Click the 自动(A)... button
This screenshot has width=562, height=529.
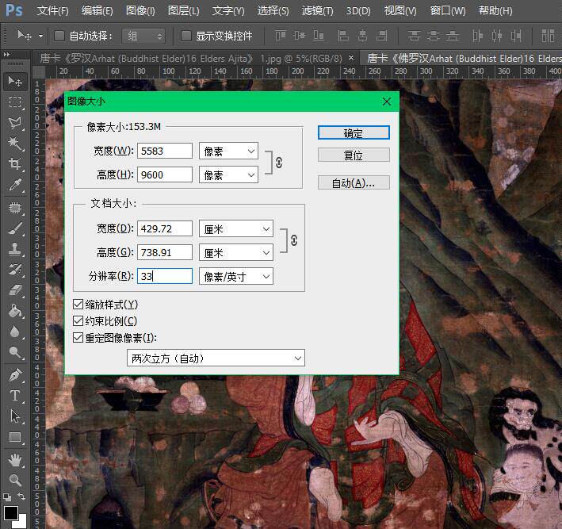354,182
